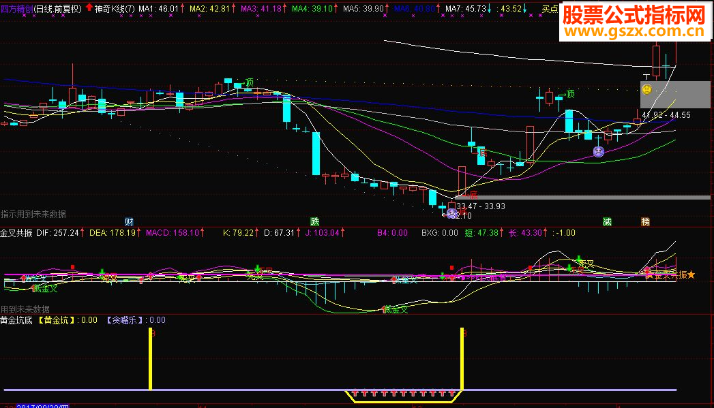
Task: Click the MA2: 42.81 value
Action: click(209, 9)
